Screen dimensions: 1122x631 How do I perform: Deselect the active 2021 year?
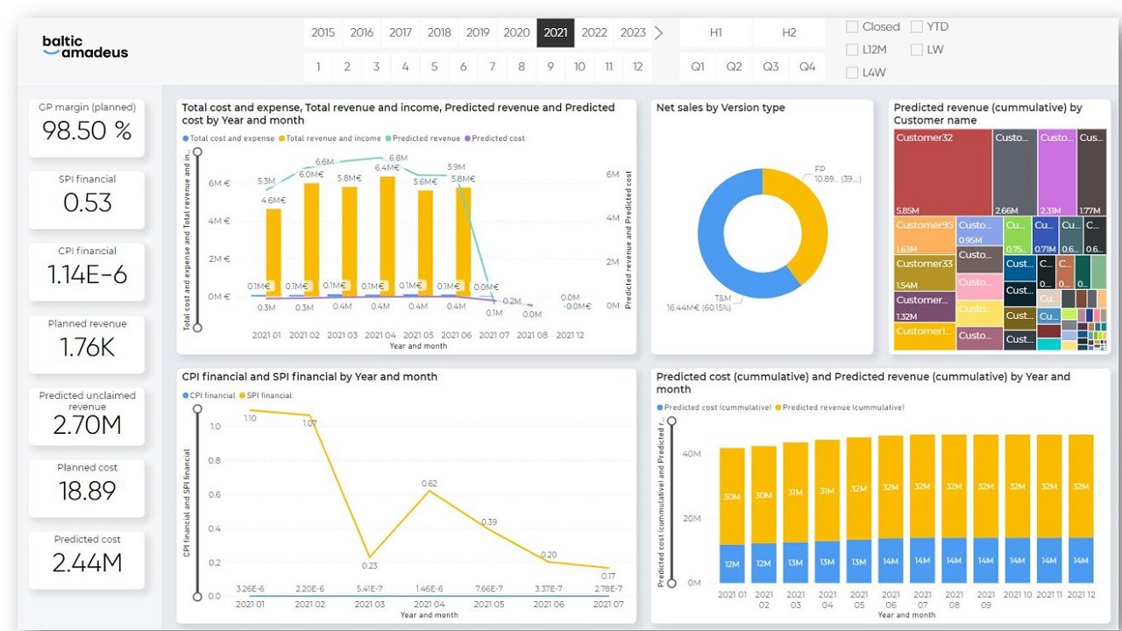click(x=555, y=32)
